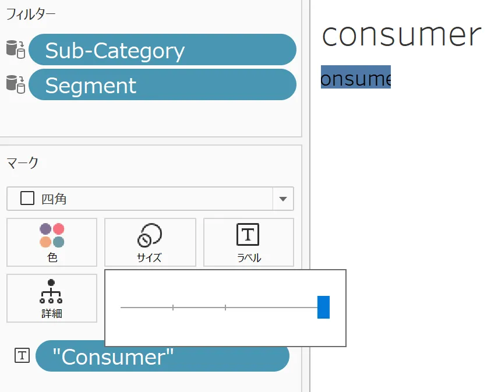Click the square icon in mark type box

click(x=27, y=199)
